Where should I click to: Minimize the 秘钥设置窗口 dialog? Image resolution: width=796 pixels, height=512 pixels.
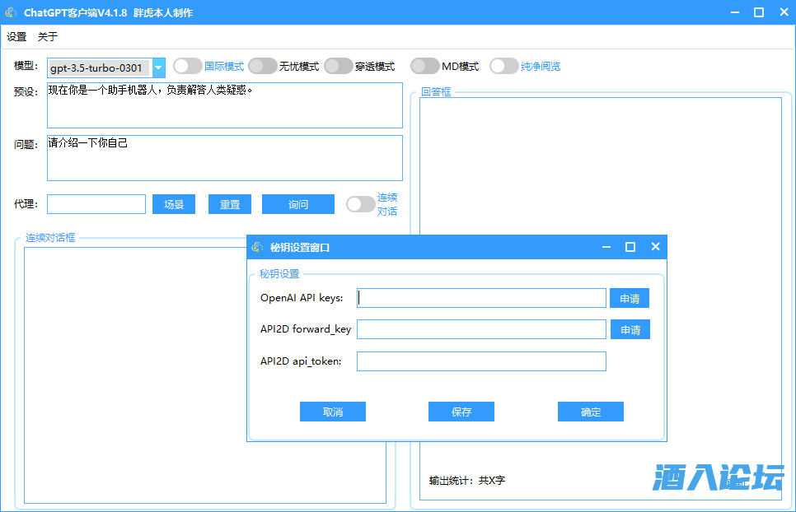pos(606,247)
